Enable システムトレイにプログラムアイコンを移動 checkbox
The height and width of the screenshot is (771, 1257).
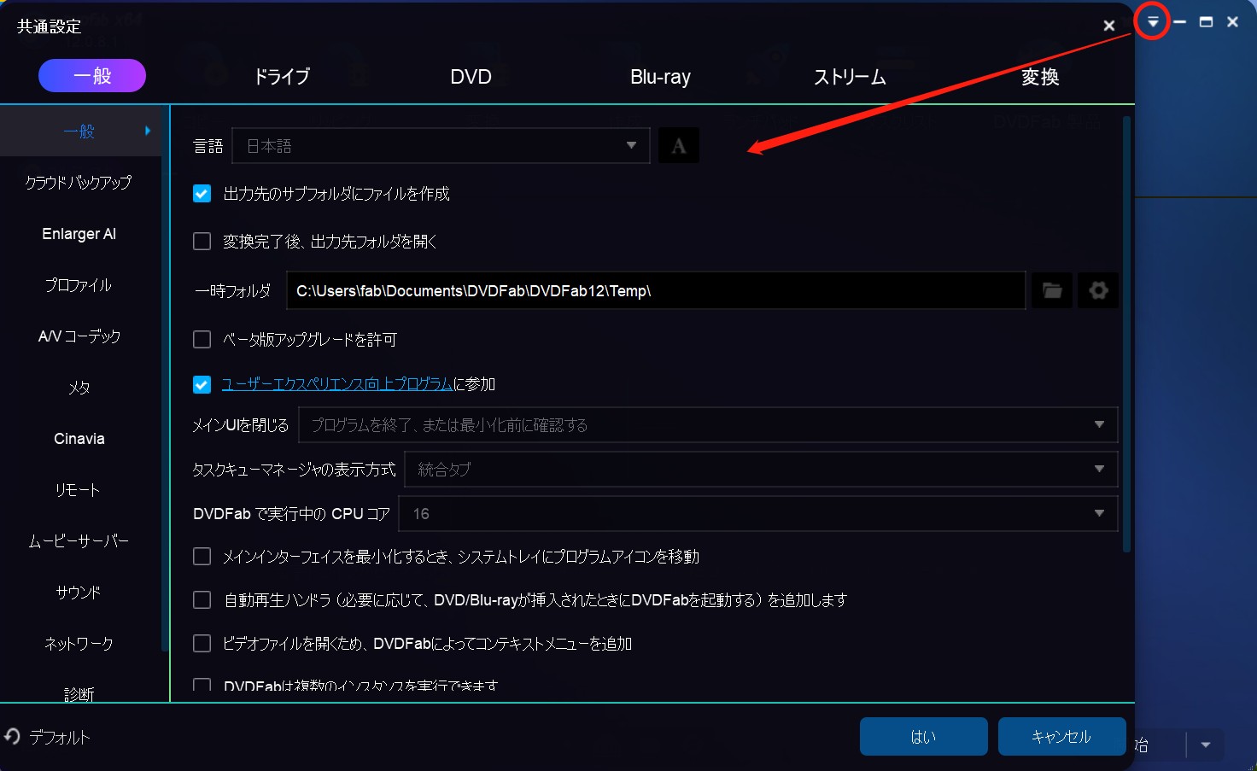[x=202, y=557]
